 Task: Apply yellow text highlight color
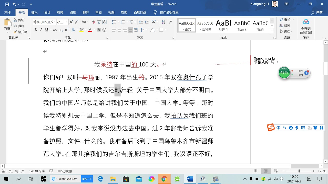tap(81, 30)
